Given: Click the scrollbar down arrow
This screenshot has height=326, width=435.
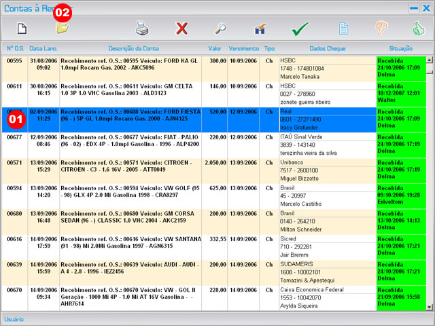Looking at the screenshot, I should [430, 307].
